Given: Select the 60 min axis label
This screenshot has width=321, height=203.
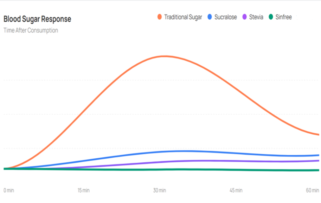Looking at the screenshot, I should pos(313,190).
